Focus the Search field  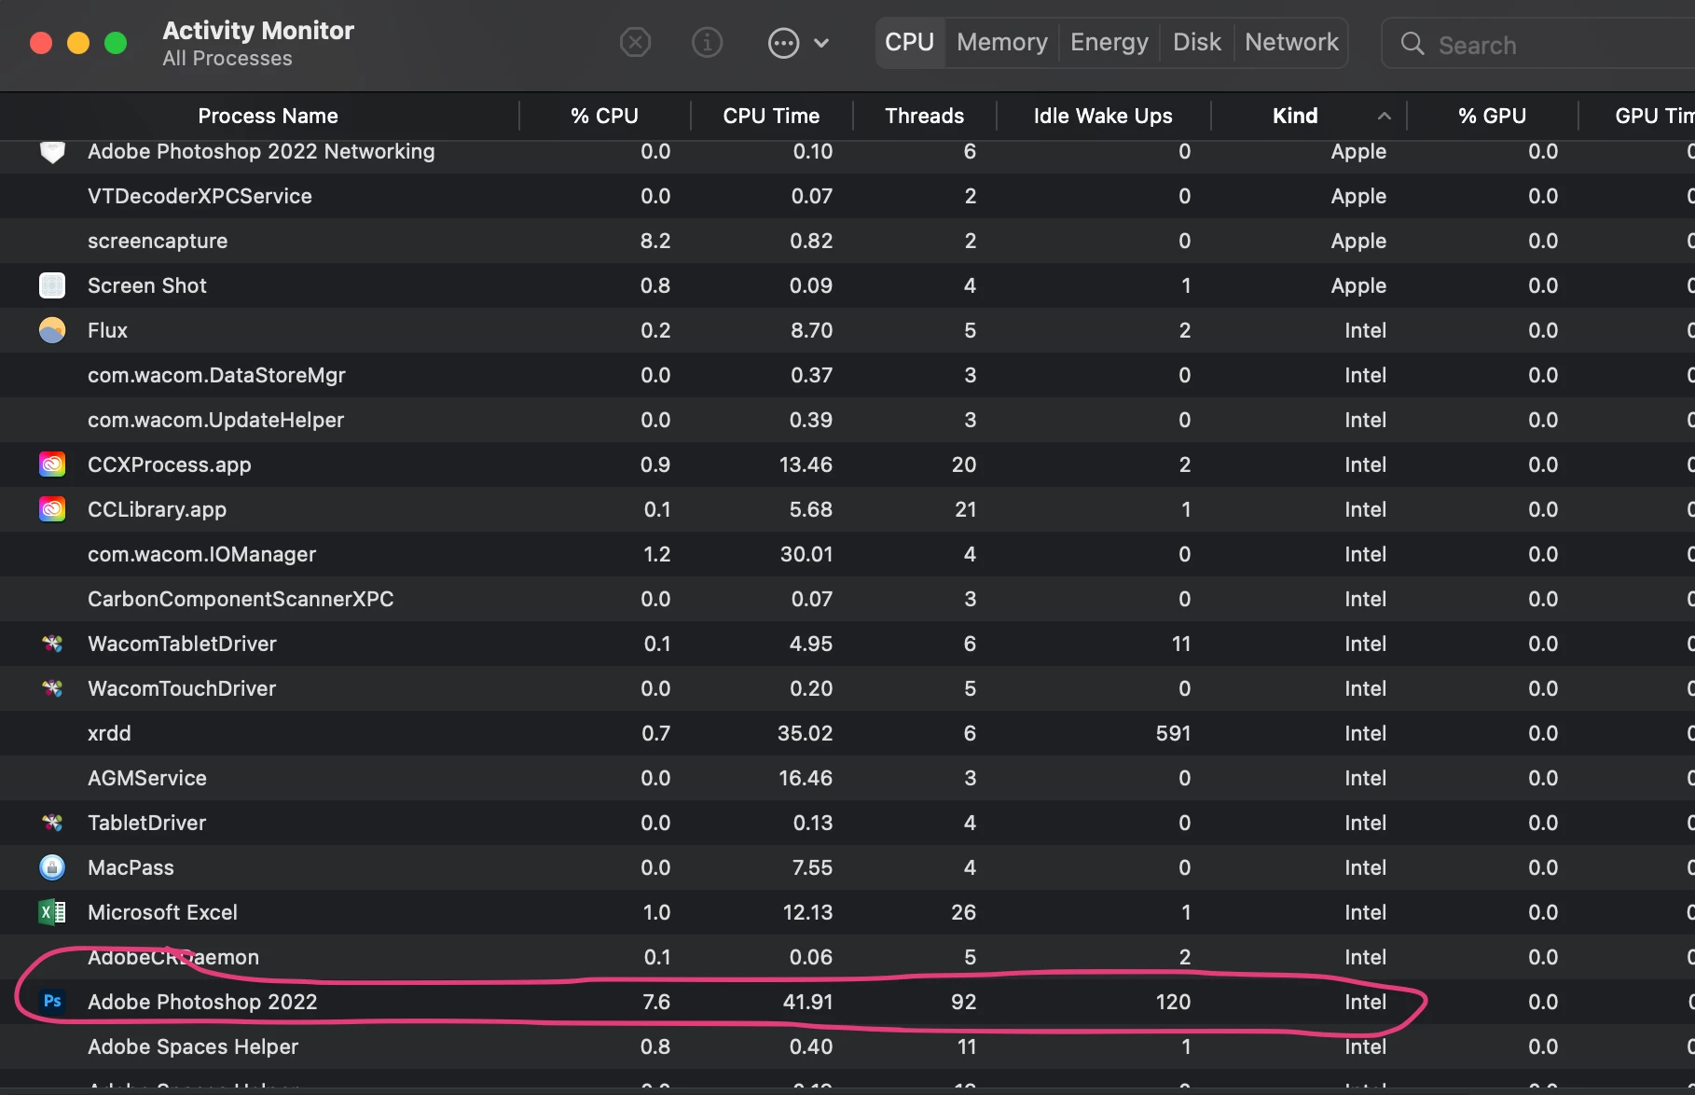[x=1538, y=44]
